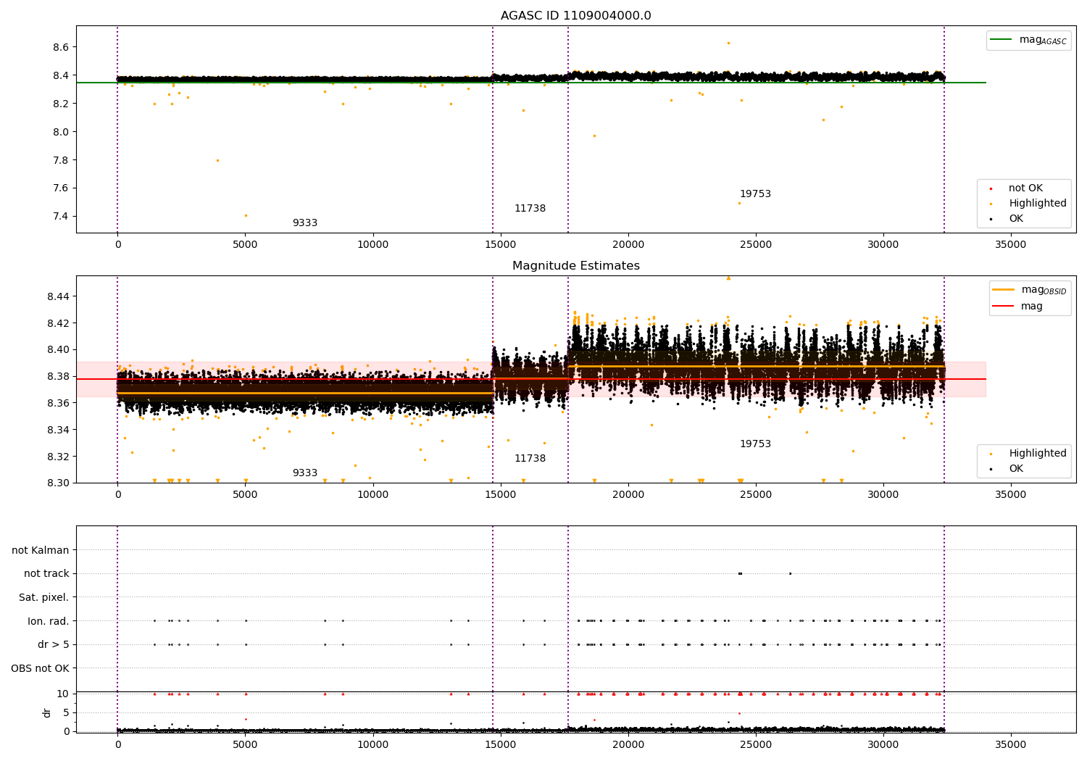Click the 7.6 y-axis tick in top plot
The height and width of the screenshot is (761, 1087).
tap(60, 188)
